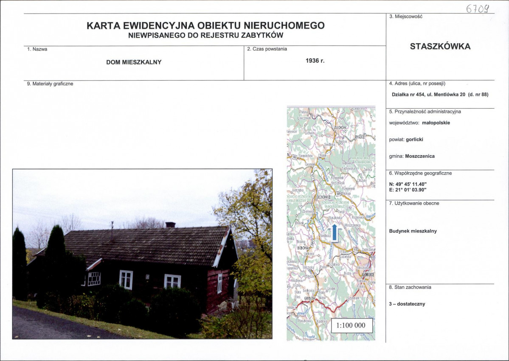The height and width of the screenshot is (361, 509).
Task: Click the latitude 'N: 49° 45' 11.40"'
Action: 408,184
